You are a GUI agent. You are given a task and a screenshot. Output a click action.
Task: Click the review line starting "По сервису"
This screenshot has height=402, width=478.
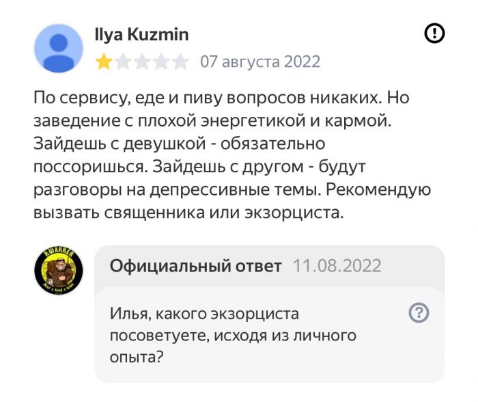221,98
